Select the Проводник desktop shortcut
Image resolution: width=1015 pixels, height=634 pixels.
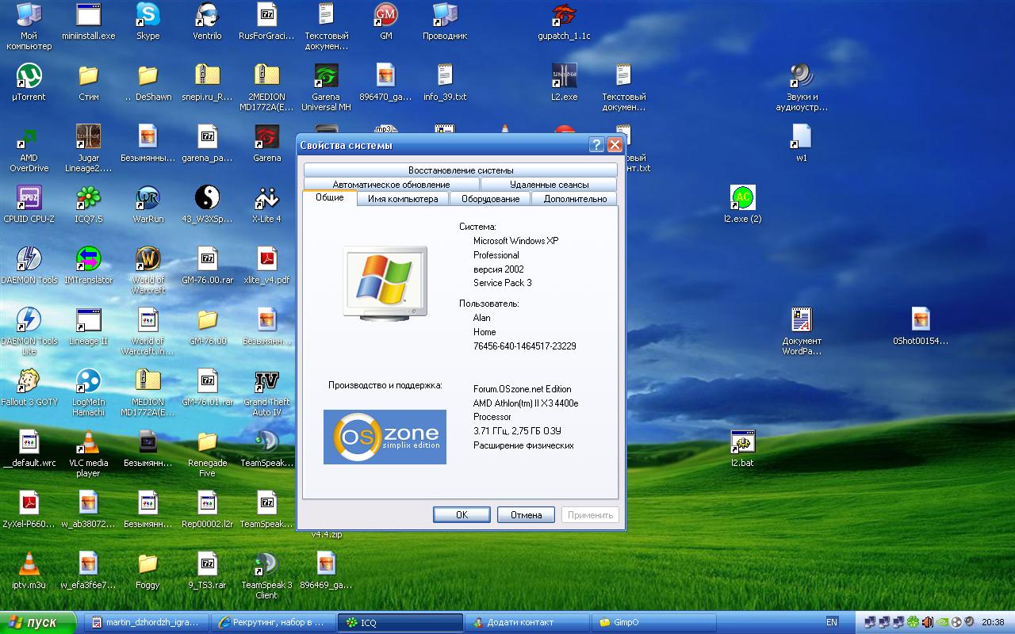tap(445, 22)
